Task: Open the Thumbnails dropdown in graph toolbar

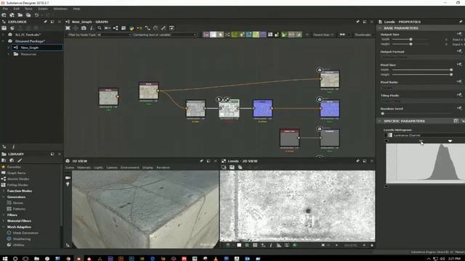Action: click(x=363, y=35)
